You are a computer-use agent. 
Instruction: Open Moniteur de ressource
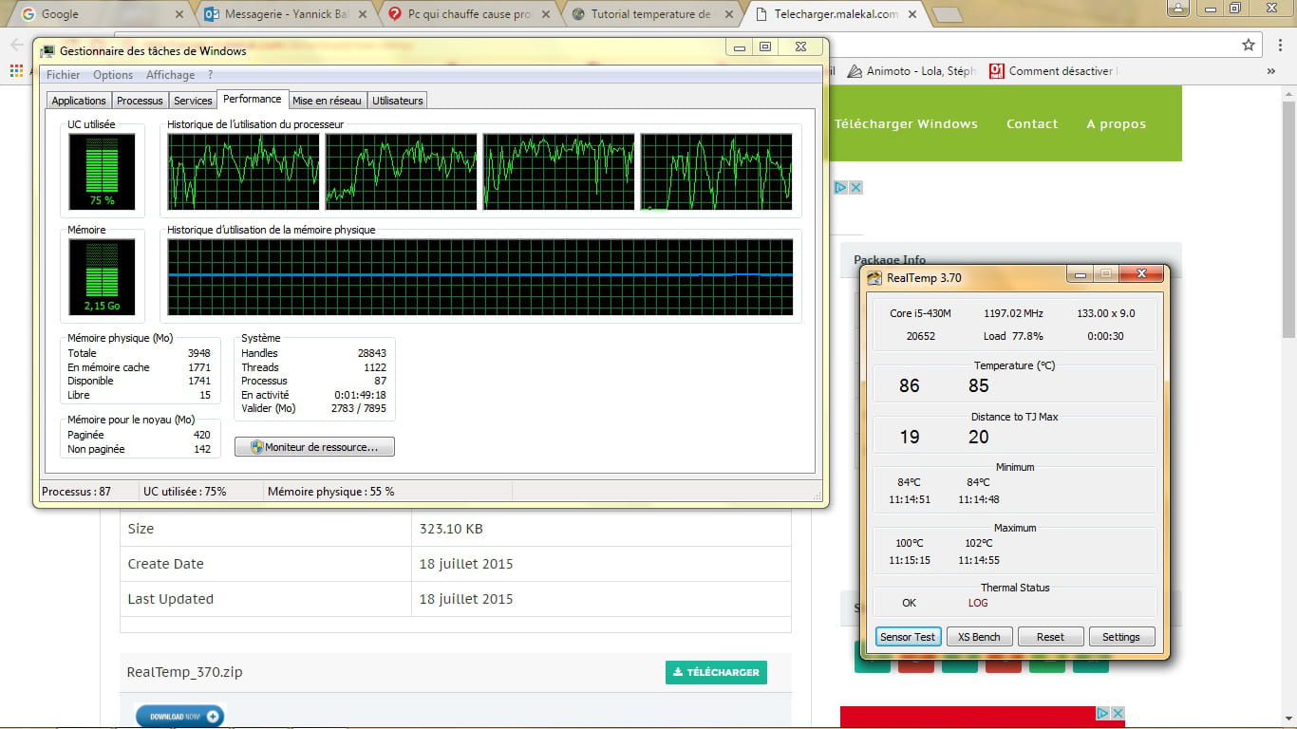314,447
